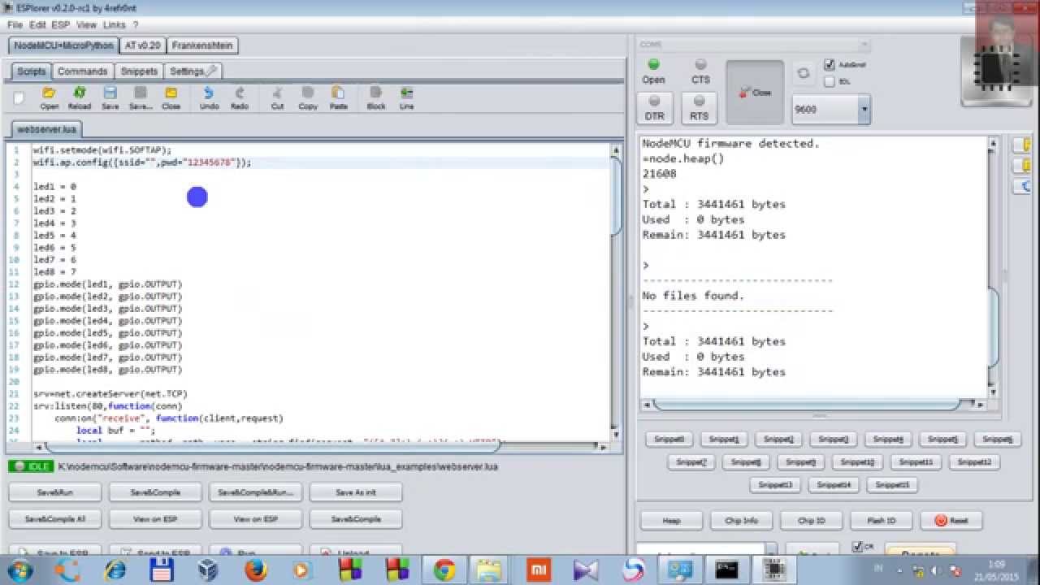Send the current Line to ESP
The image size is (1040, 585).
[x=406, y=98]
